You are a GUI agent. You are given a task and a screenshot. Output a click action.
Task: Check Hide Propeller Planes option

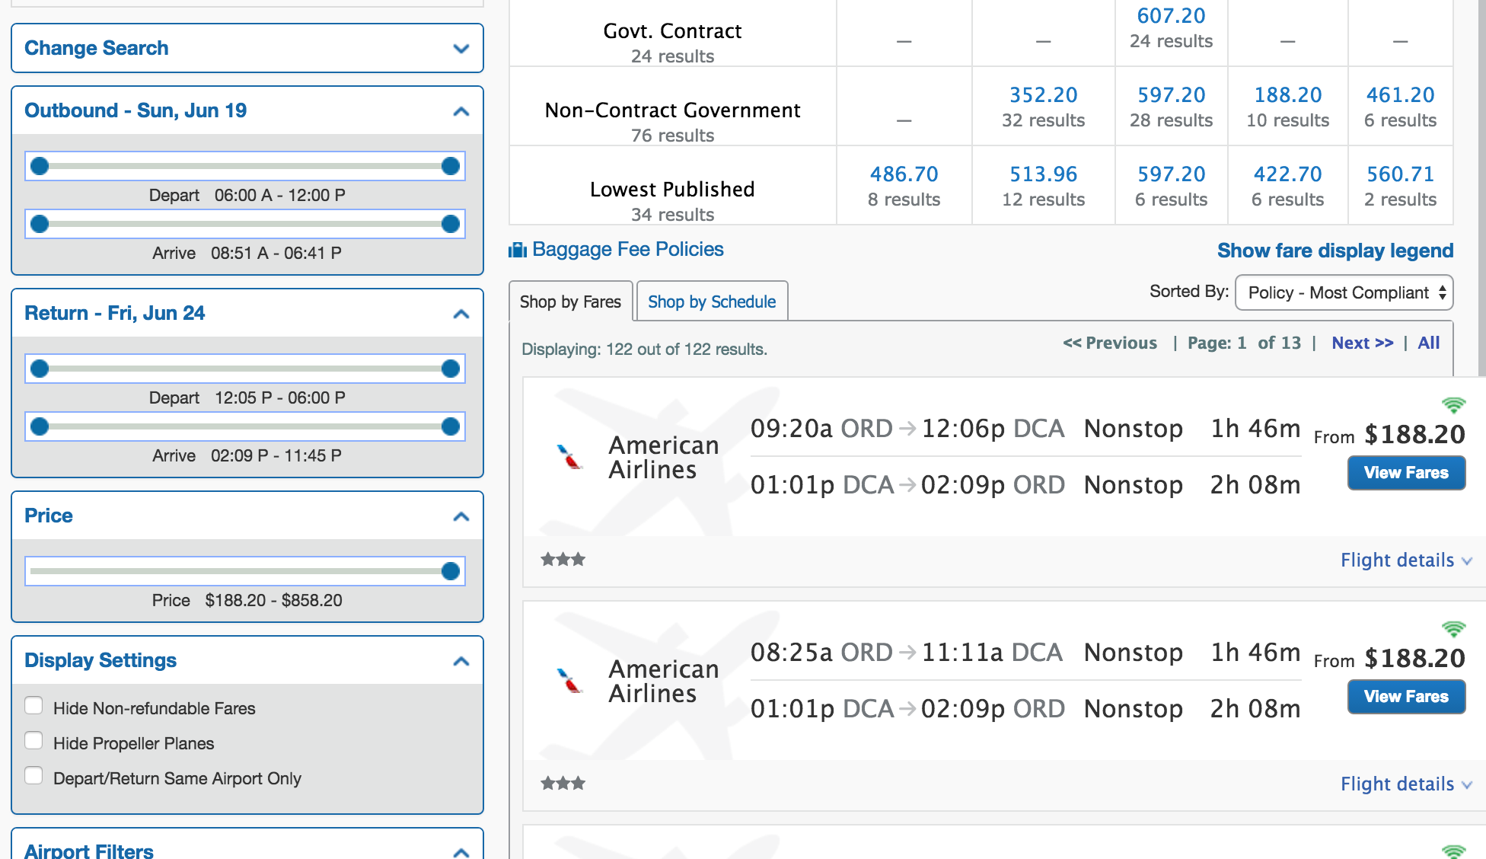coord(33,741)
